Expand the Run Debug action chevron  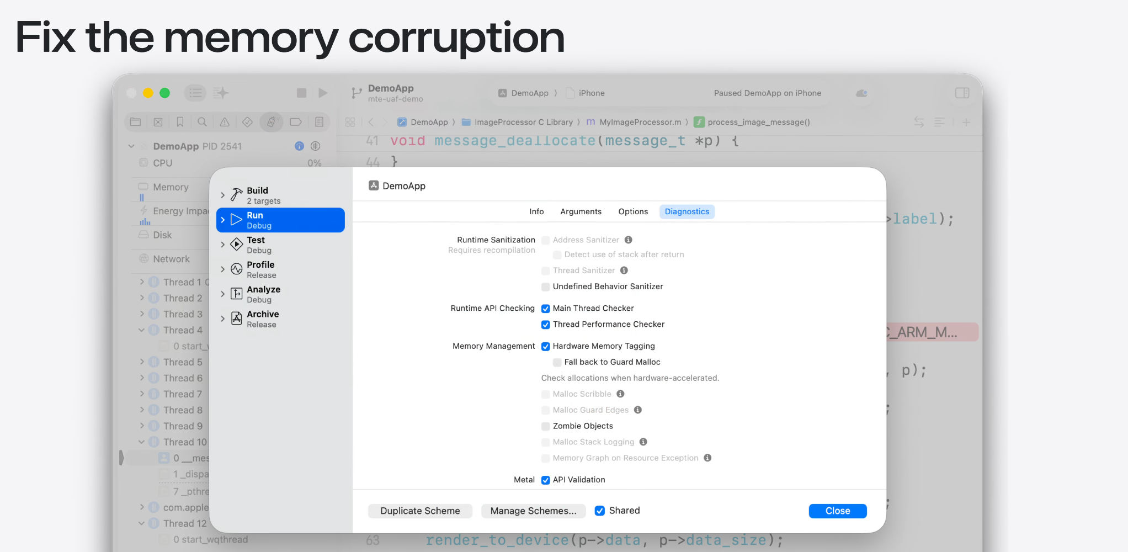tap(223, 220)
